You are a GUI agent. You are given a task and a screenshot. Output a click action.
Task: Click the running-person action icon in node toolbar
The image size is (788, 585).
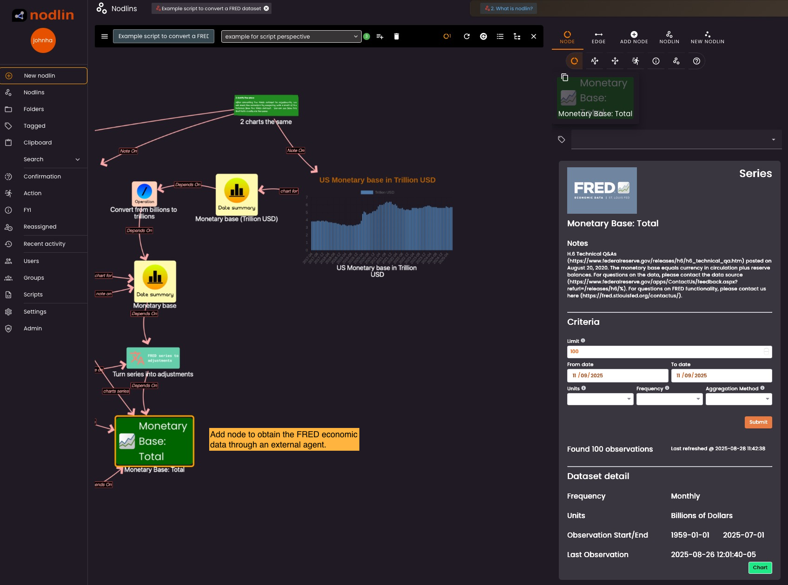point(636,61)
